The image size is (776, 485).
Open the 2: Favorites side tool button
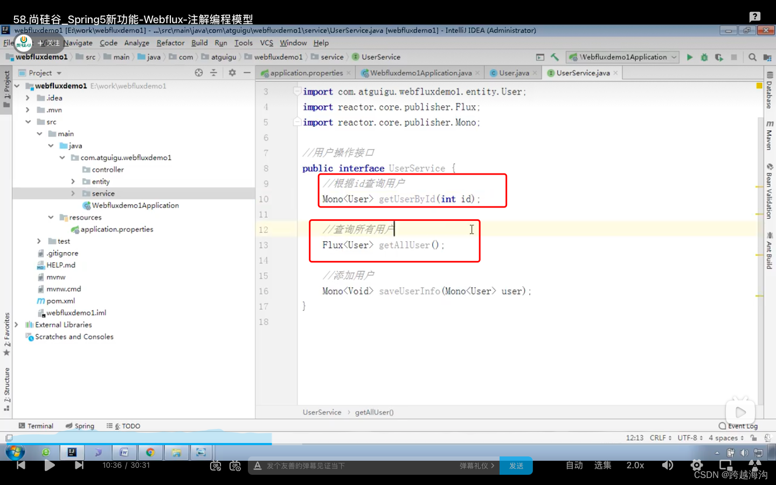(x=6, y=334)
